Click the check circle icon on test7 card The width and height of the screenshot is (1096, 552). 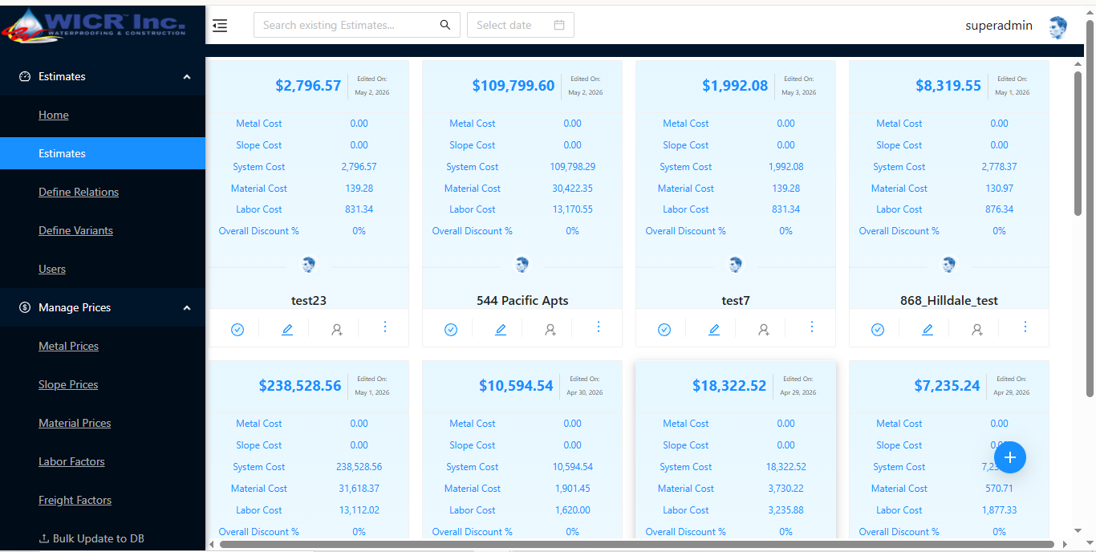pos(664,330)
